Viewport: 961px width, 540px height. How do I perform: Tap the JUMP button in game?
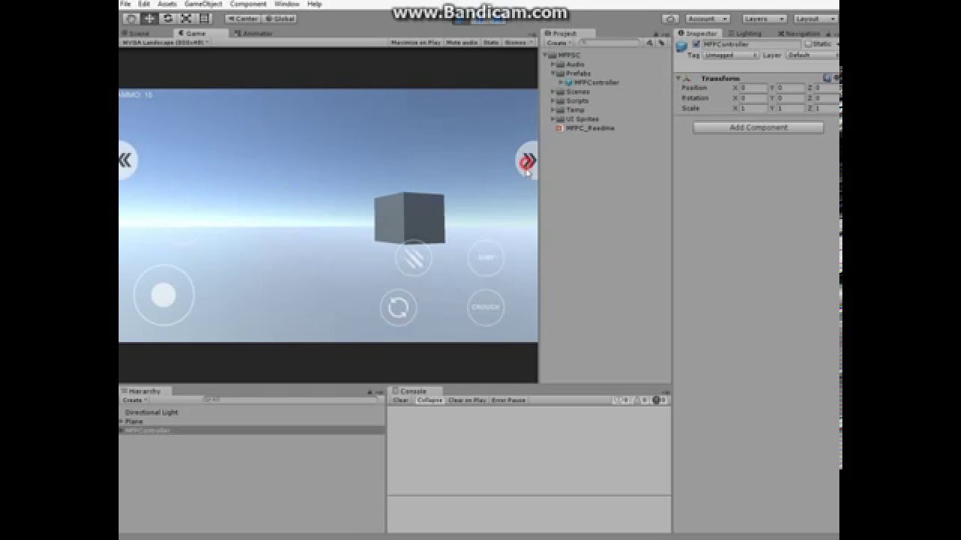[x=487, y=258]
